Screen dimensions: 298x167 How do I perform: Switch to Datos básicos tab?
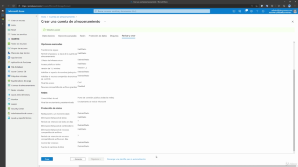pyautogui.click(x=48, y=36)
